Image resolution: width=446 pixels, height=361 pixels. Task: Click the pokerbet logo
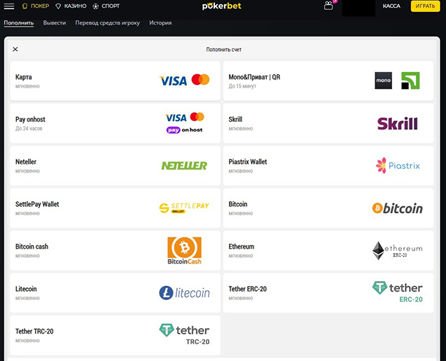click(223, 6)
